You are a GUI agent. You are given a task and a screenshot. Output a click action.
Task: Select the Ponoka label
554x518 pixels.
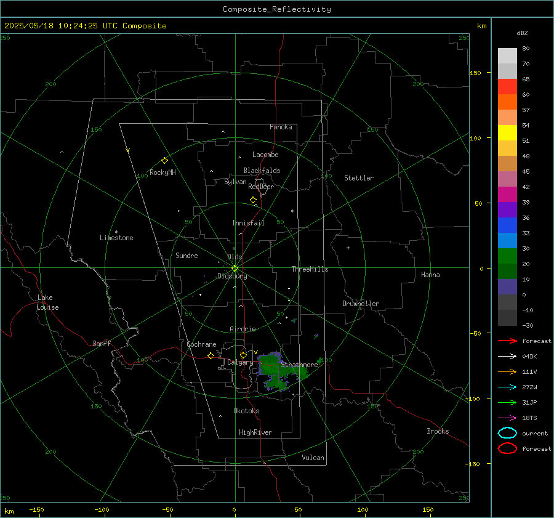pyautogui.click(x=281, y=127)
